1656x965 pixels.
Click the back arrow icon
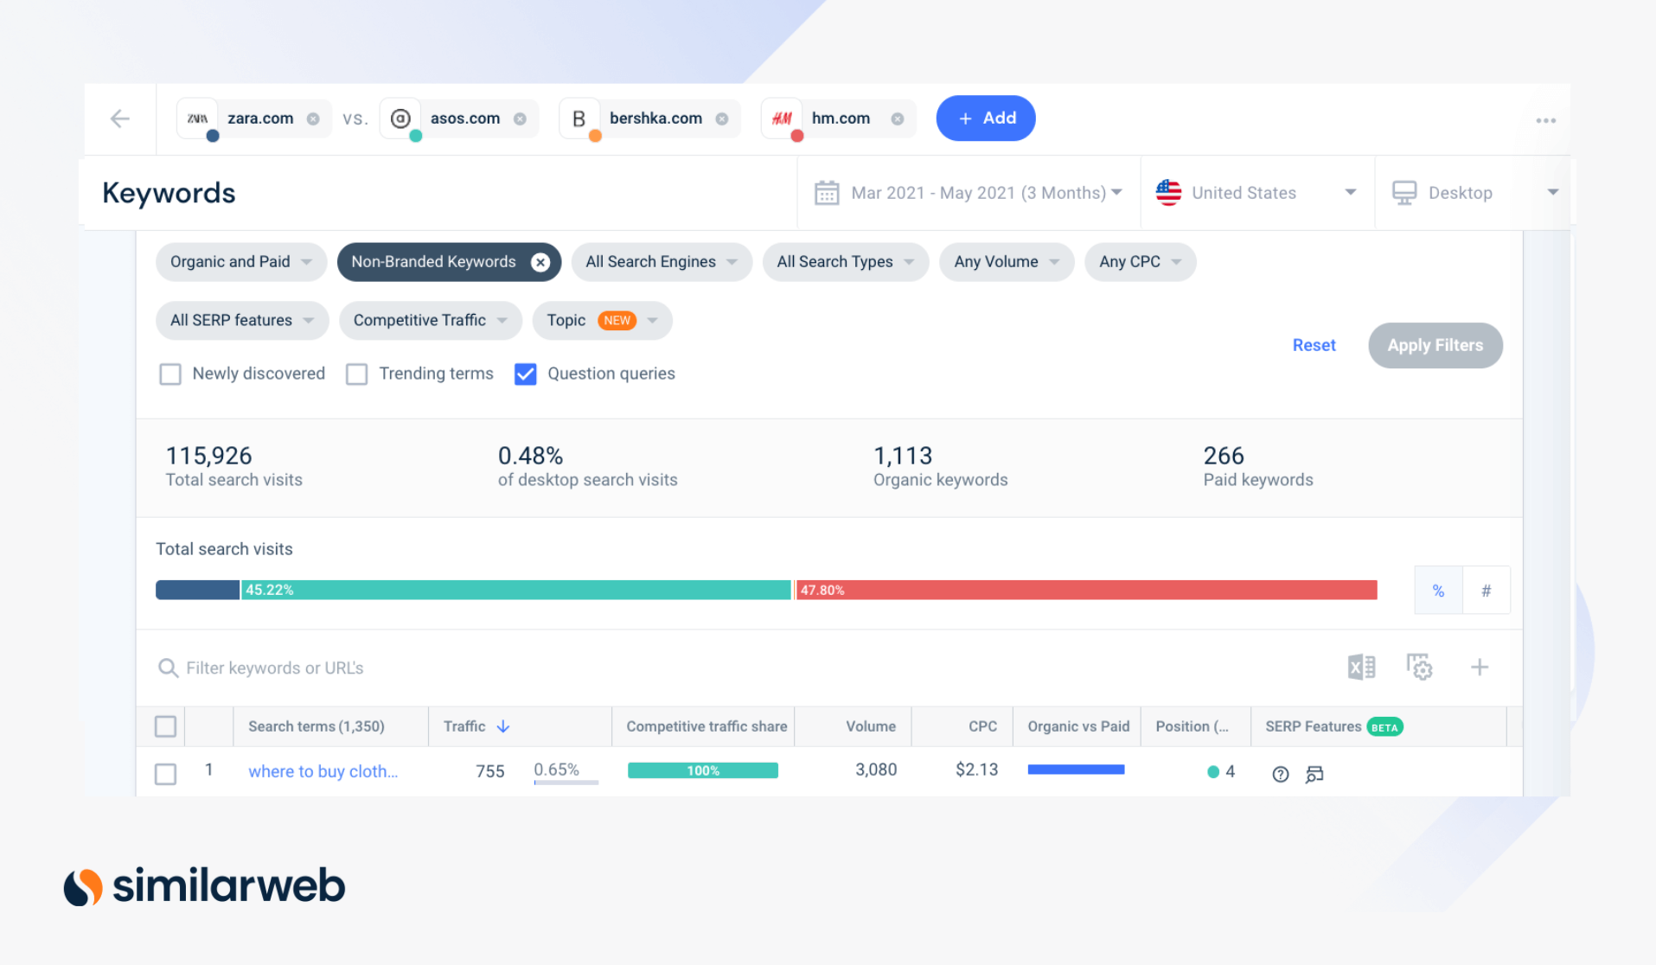pos(120,118)
